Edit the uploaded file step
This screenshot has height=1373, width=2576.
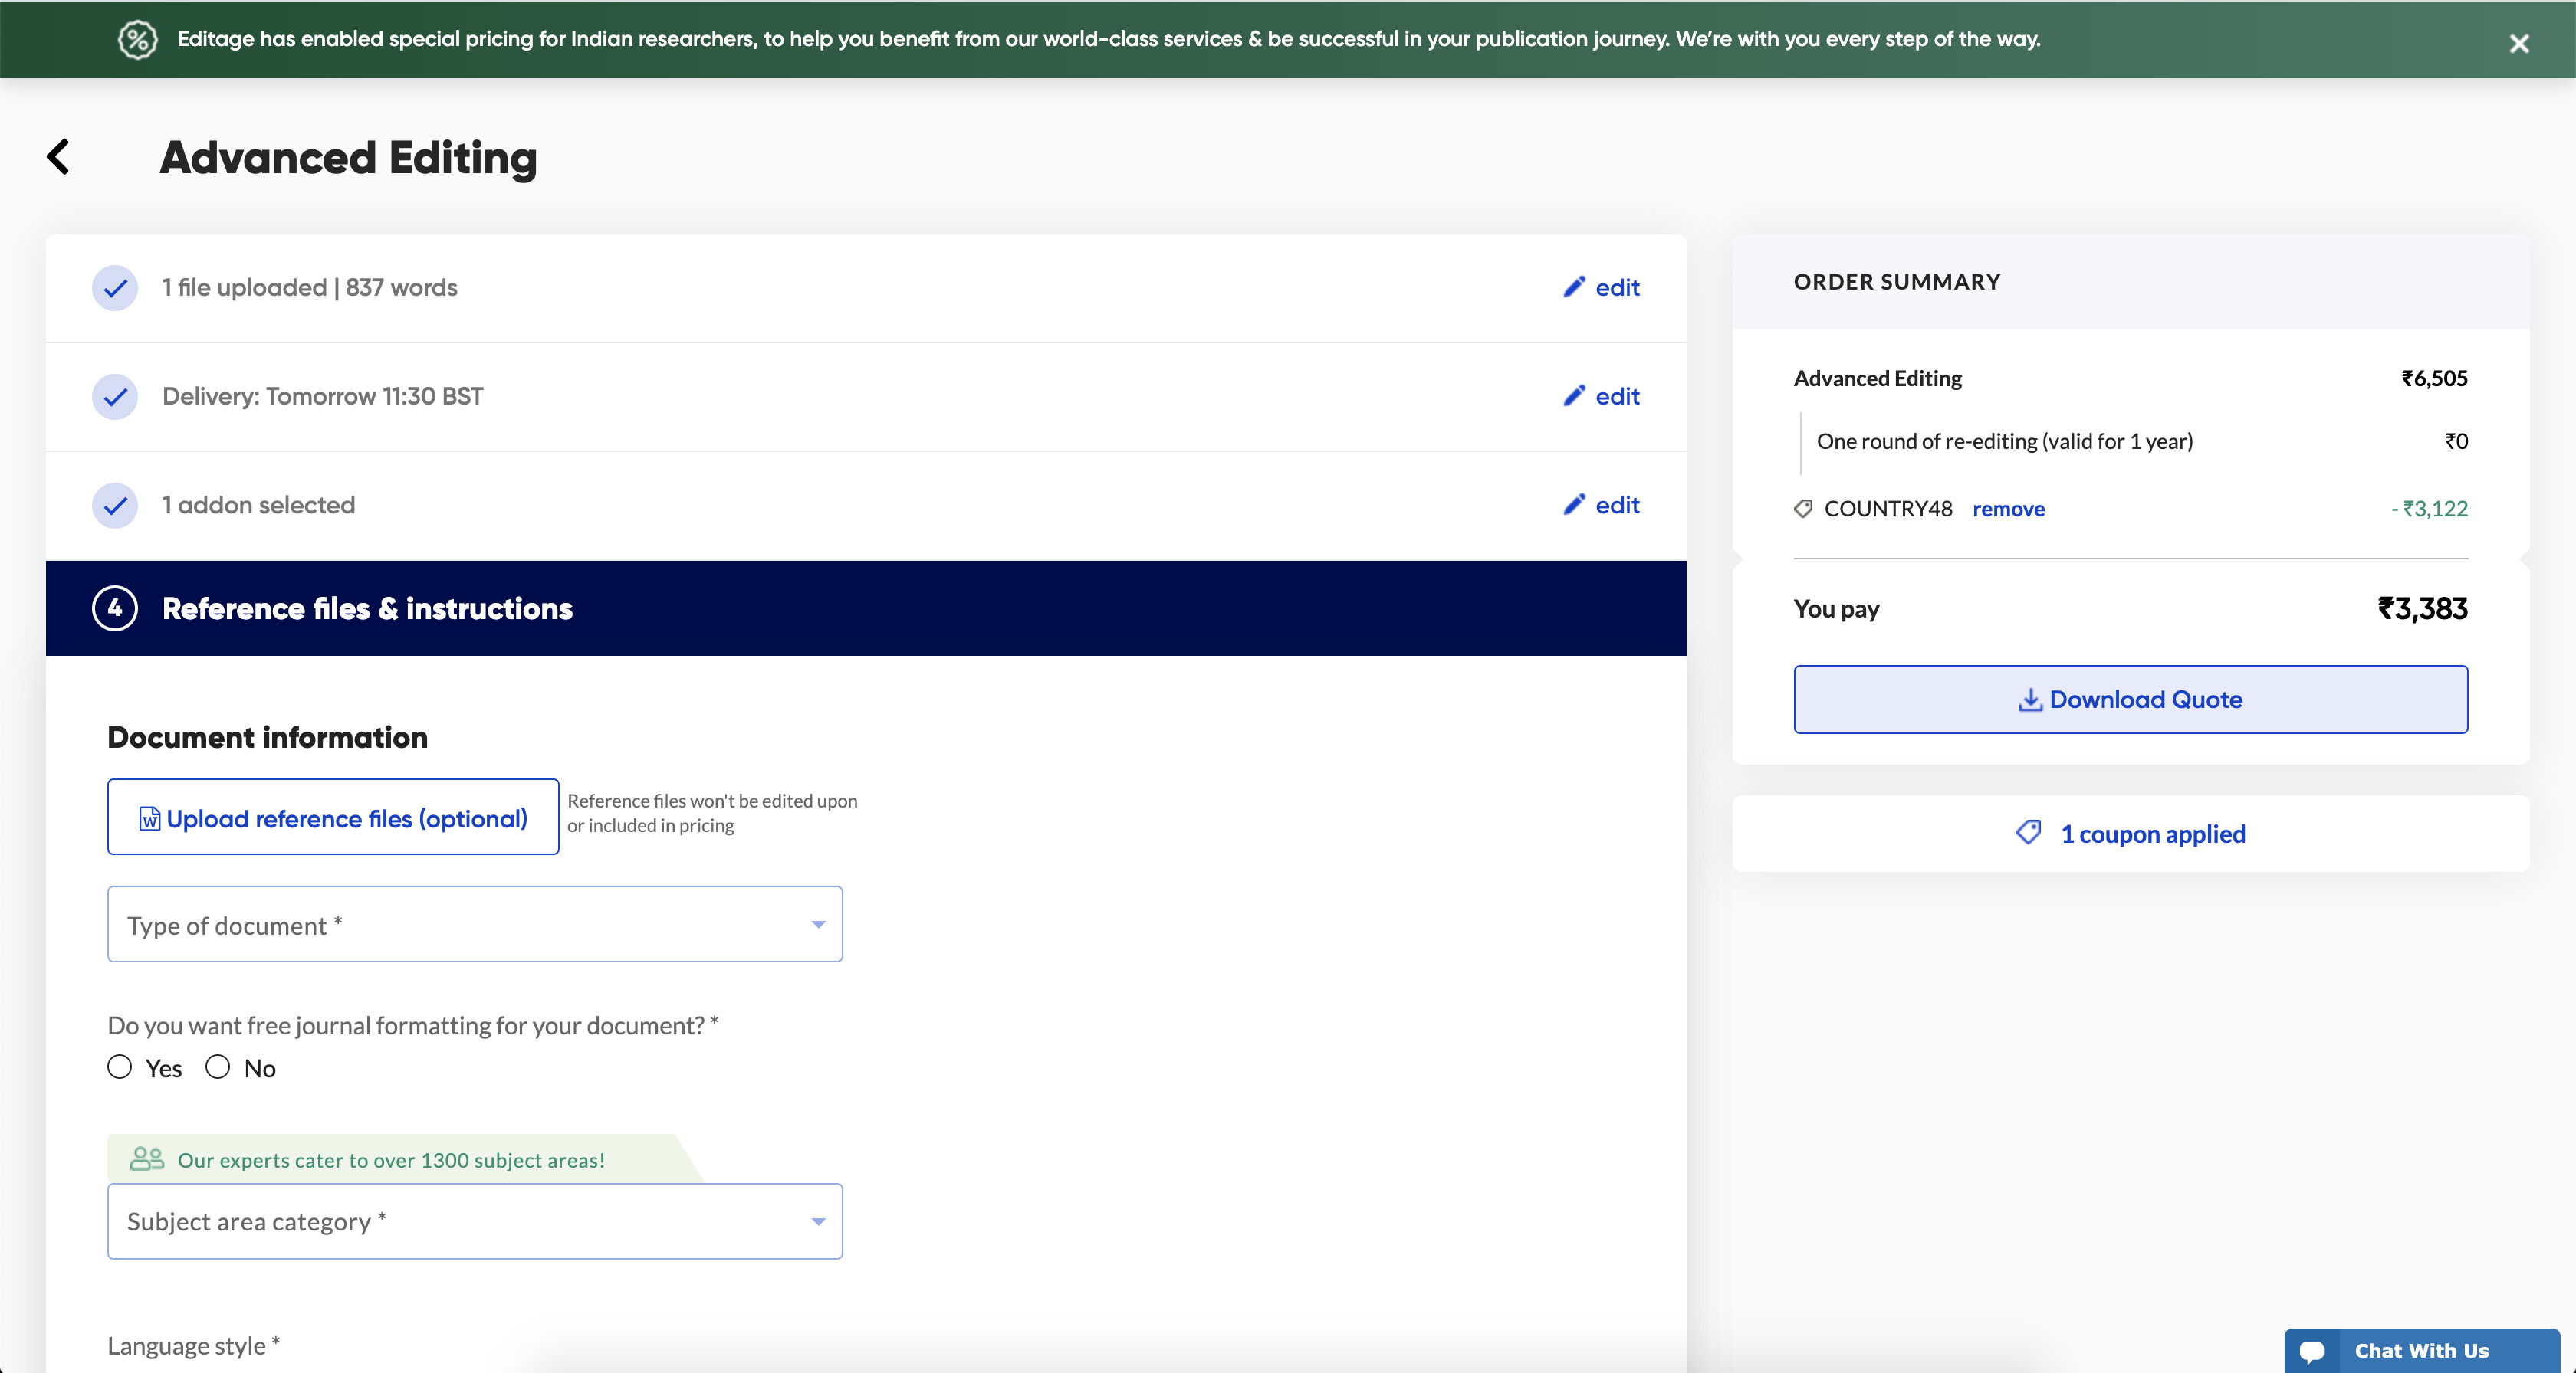(x=1601, y=288)
